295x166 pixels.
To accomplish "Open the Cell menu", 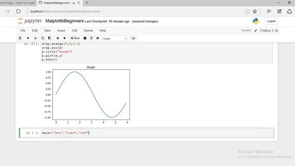I will click(75, 30).
